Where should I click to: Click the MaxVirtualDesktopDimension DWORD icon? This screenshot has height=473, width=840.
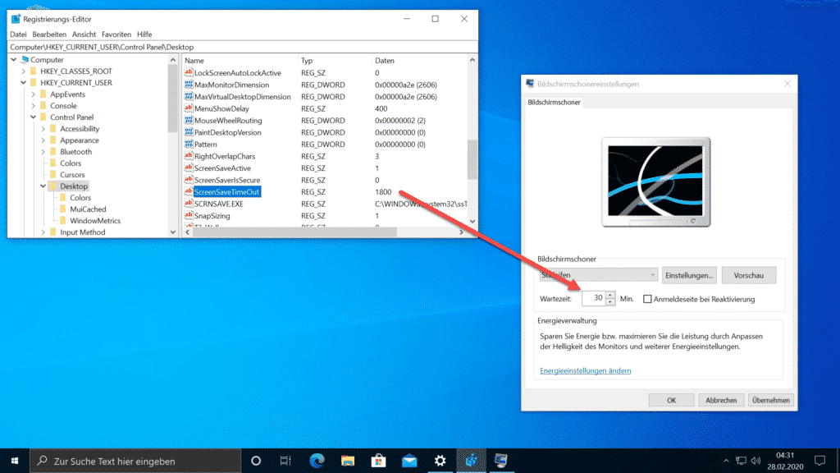click(x=188, y=97)
